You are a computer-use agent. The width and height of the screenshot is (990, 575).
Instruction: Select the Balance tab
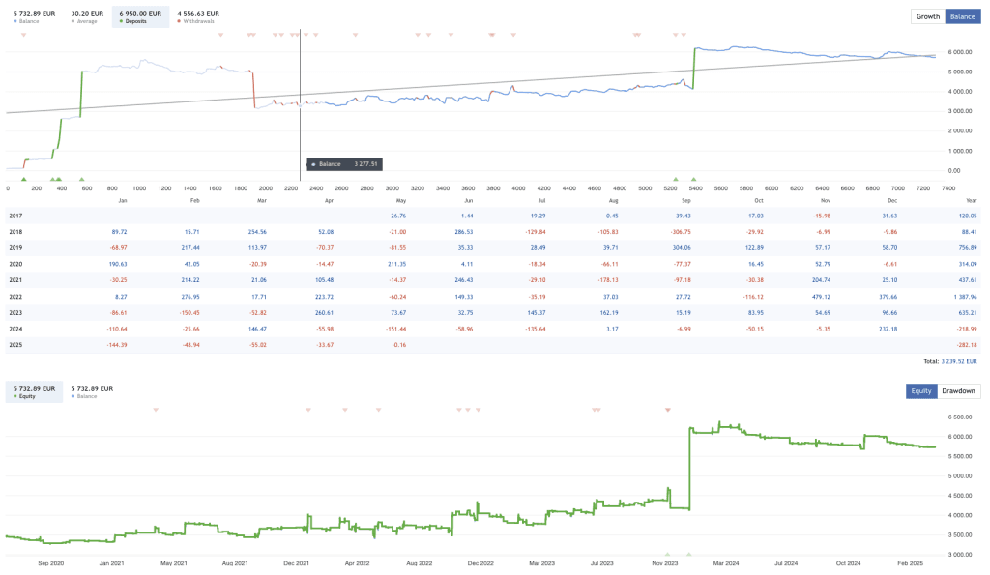[962, 16]
